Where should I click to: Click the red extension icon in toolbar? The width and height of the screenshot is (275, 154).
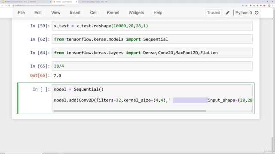pos(264,6)
